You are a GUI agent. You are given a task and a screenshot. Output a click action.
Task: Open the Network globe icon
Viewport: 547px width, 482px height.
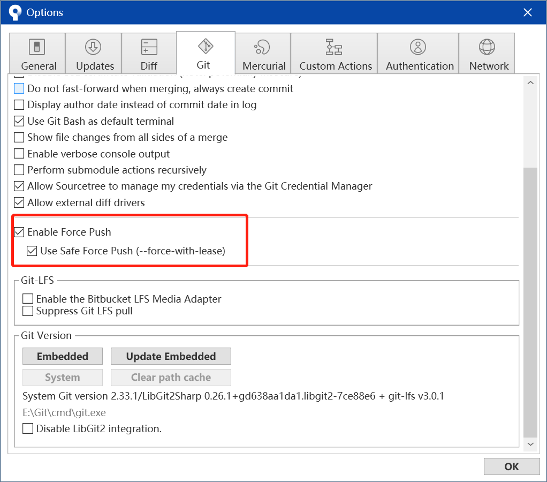pos(487,47)
